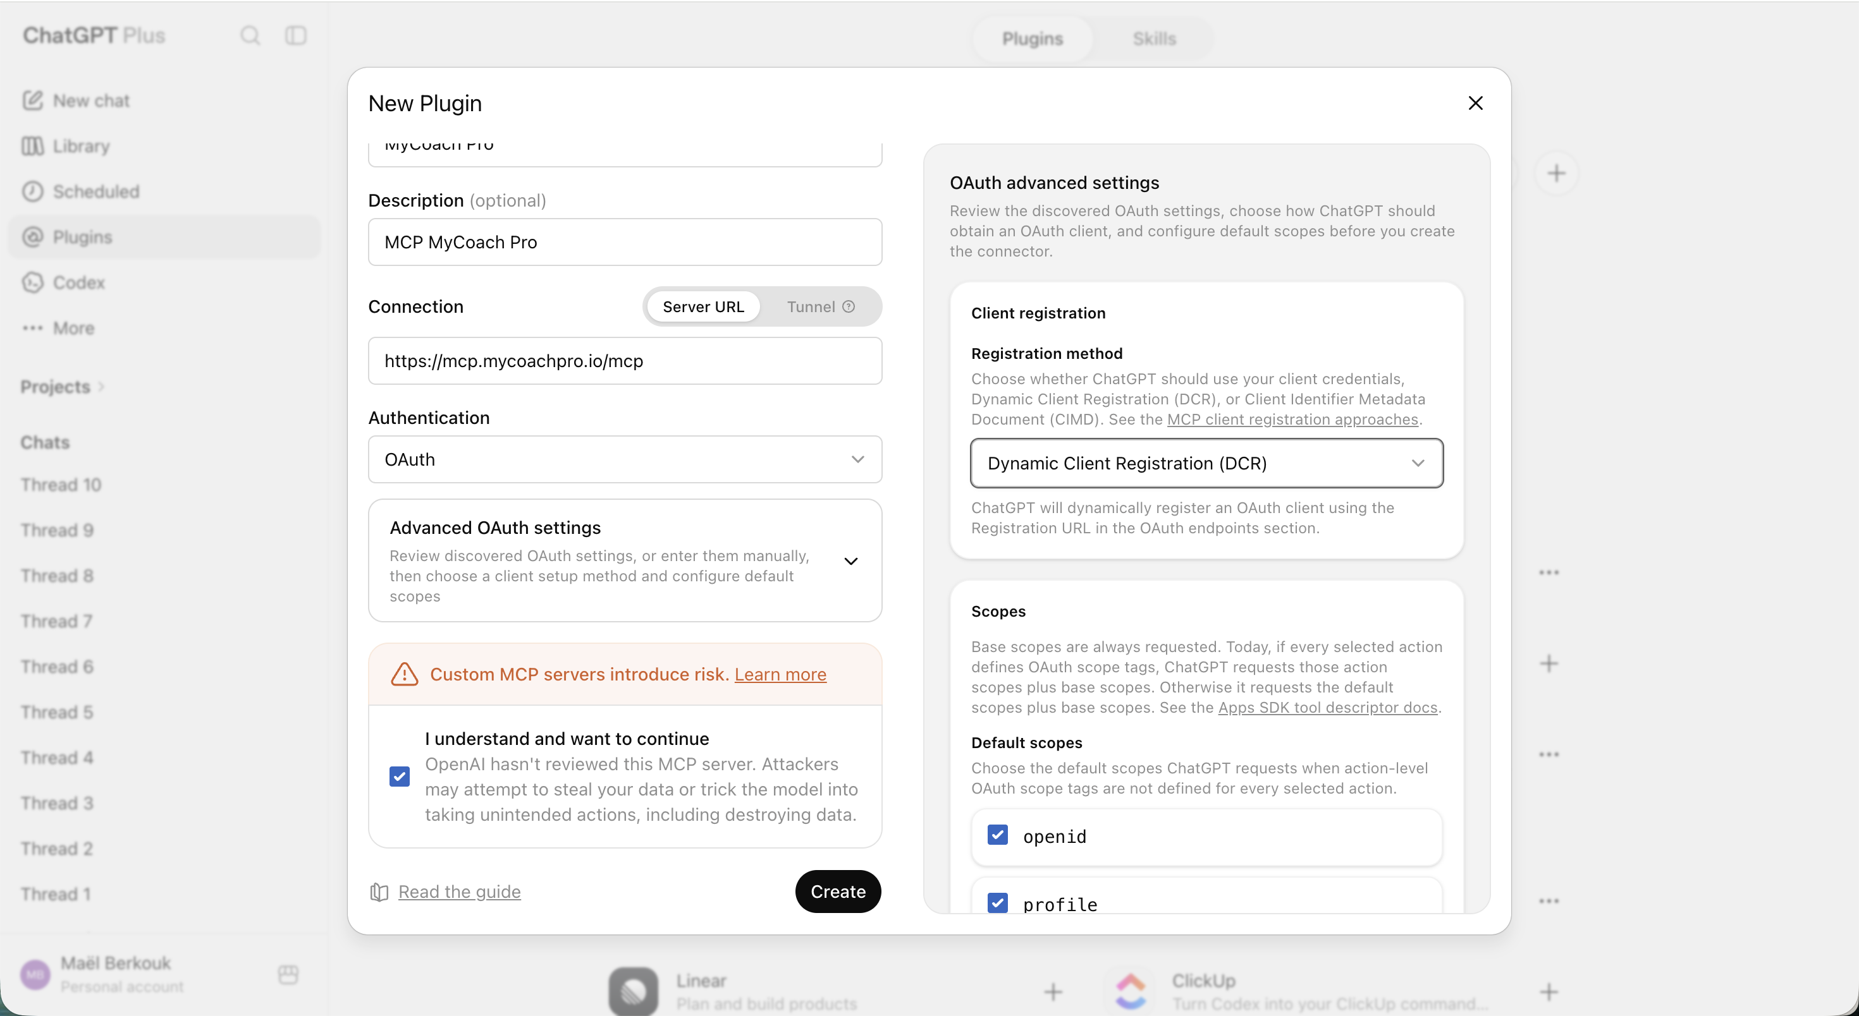
Task: Uncheck the openid scope
Action: pos(997,835)
